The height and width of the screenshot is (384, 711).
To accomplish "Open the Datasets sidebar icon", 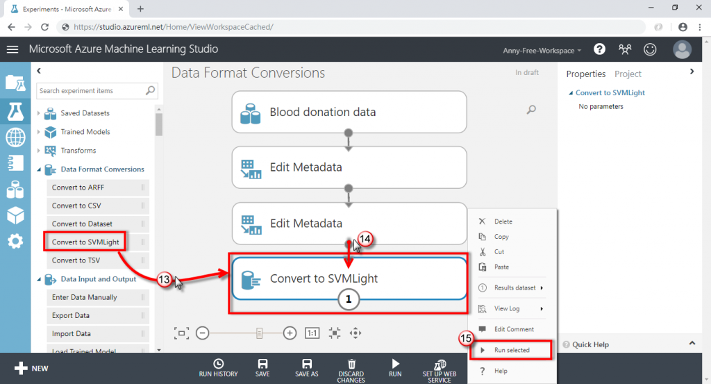I will (15, 190).
